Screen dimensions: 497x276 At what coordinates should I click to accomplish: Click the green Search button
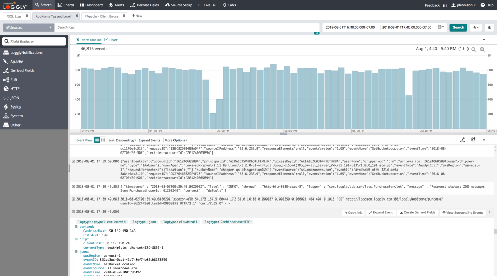point(458,27)
